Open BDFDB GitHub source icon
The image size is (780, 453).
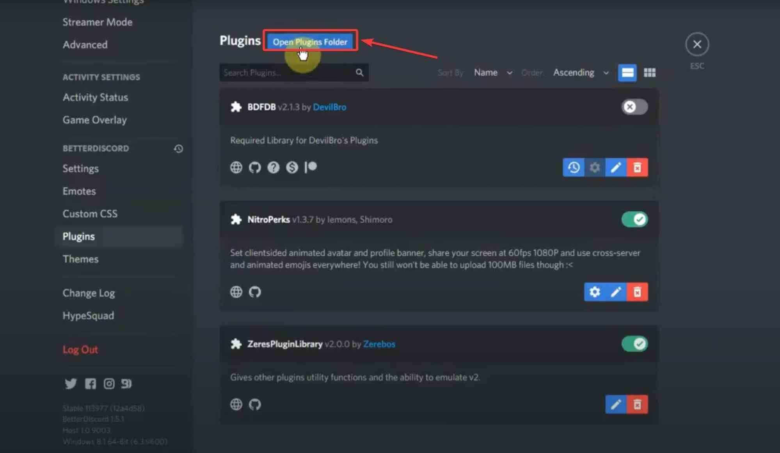(x=255, y=167)
